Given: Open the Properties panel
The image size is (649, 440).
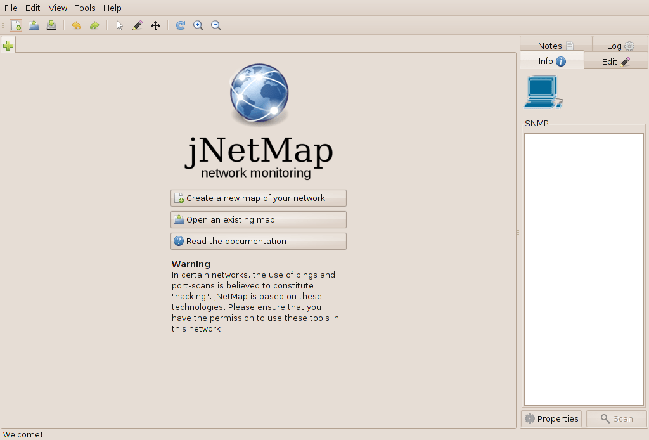Looking at the screenshot, I should point(551,418).
